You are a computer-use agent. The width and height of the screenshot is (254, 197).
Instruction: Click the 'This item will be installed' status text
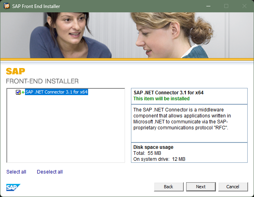tap(162, 99)
